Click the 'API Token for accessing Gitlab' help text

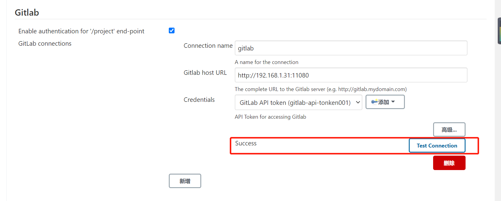270,117
